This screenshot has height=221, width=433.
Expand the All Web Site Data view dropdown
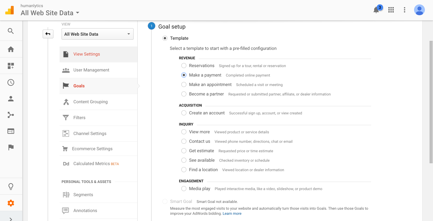(97, 34)
